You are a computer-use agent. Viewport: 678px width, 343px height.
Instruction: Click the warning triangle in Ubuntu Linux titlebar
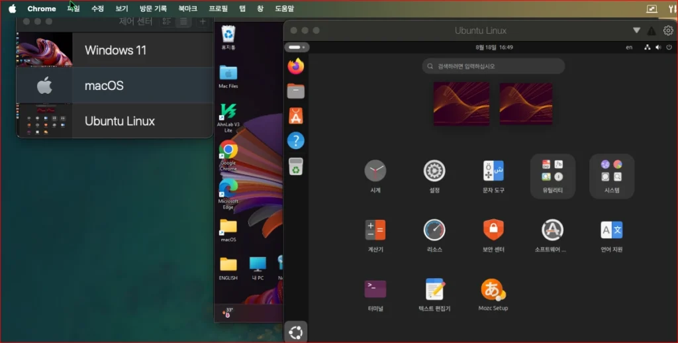pos(652,30)
